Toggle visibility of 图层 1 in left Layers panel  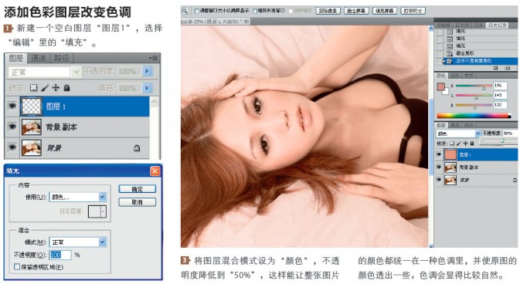click(x=12, y=106)
